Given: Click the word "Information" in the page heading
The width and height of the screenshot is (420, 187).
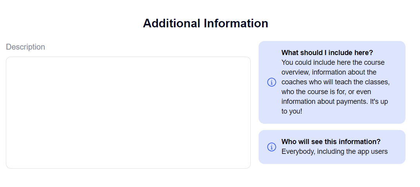Looking at the screenshot, I should point(236,23).
